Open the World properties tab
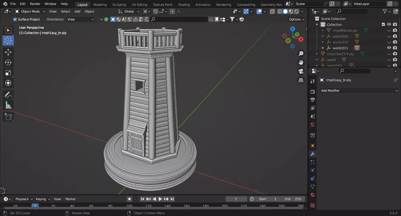The width and height of the screenshot is (401, 216). click(x=313, y=125)
